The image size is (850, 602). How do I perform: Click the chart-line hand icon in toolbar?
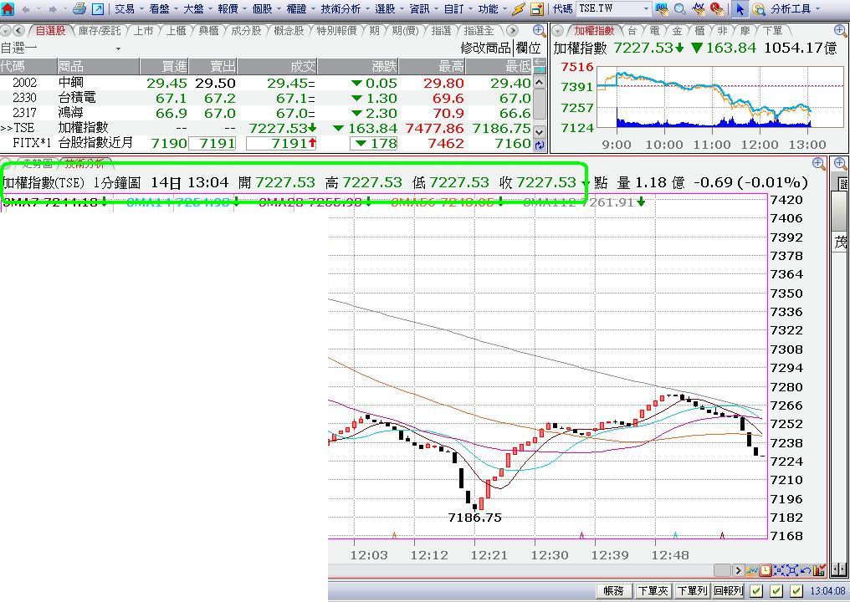coord(699,8)
